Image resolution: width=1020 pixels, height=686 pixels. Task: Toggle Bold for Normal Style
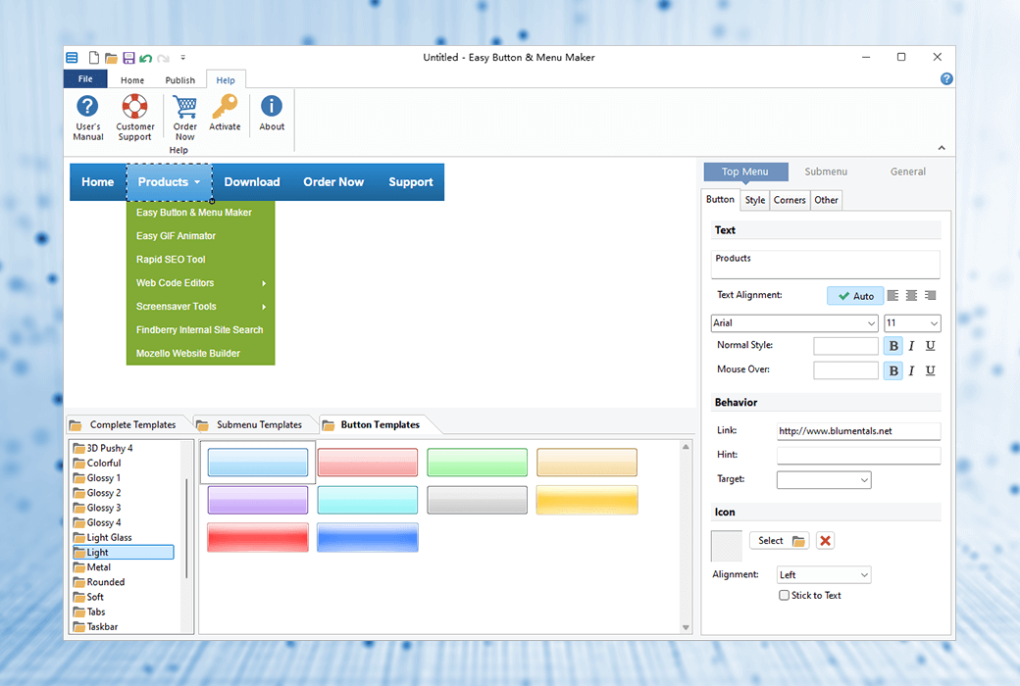click(893, 346)
